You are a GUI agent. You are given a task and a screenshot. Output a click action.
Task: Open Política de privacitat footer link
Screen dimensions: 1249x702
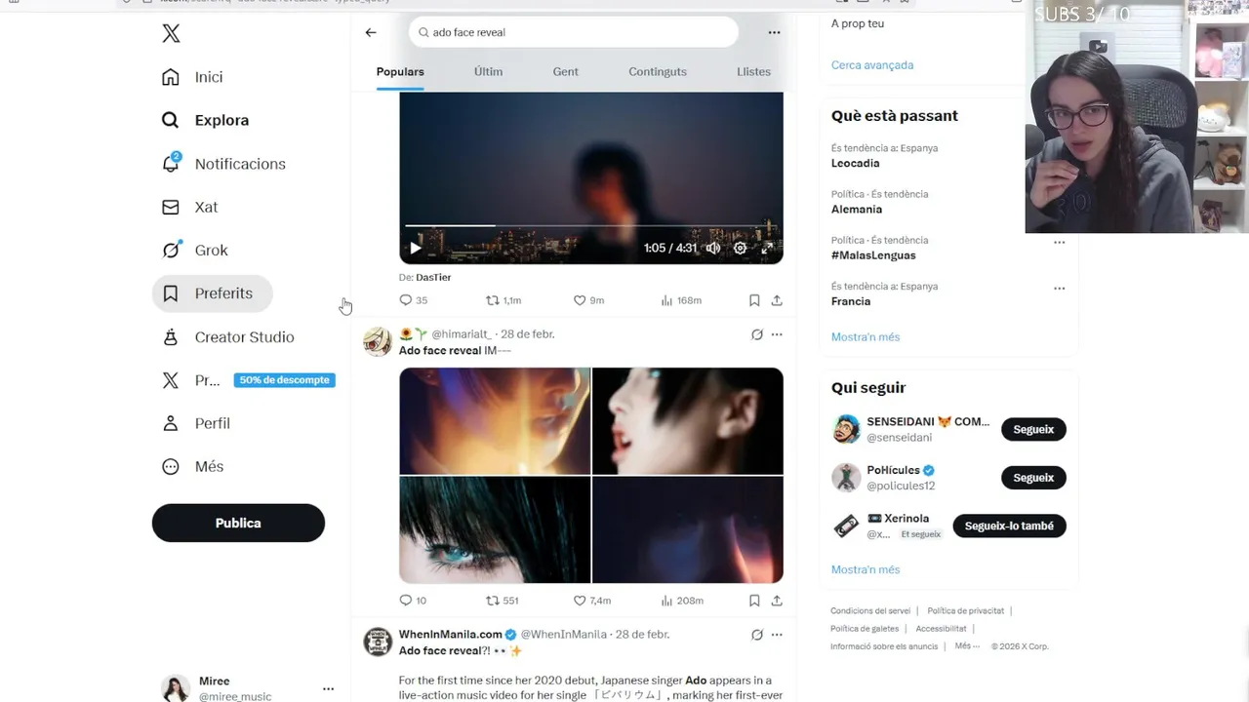[x=965, y=611]
